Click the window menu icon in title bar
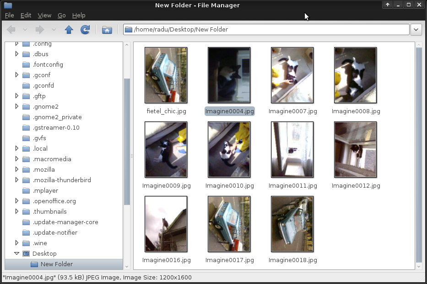 coord(8,5)
